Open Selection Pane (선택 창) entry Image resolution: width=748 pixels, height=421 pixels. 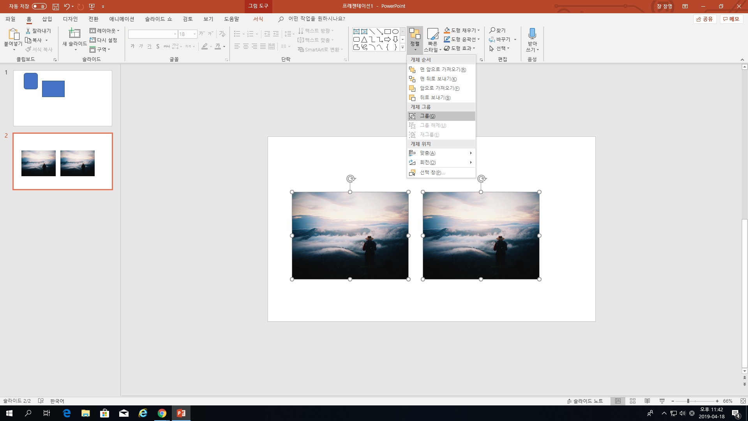pos(441,173)
